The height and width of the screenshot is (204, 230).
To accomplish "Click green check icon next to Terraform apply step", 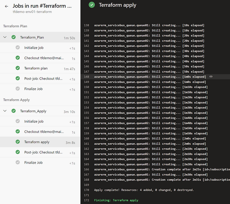I will tap(18, 142).
